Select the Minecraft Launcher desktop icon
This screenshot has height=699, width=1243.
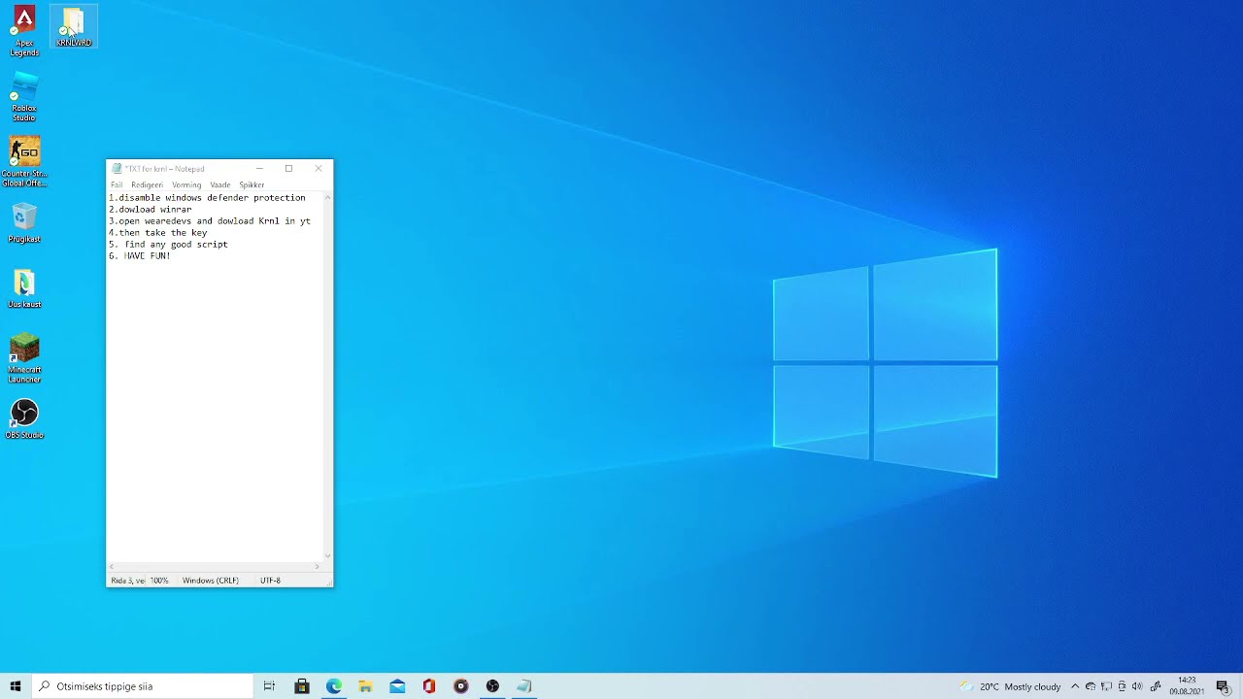coord(24,358)
